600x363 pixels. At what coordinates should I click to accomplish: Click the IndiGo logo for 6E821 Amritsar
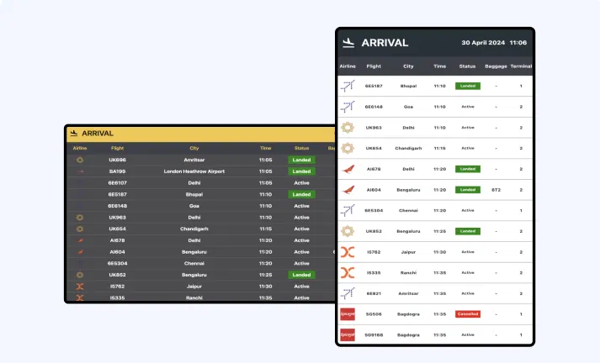click(347, 293)
